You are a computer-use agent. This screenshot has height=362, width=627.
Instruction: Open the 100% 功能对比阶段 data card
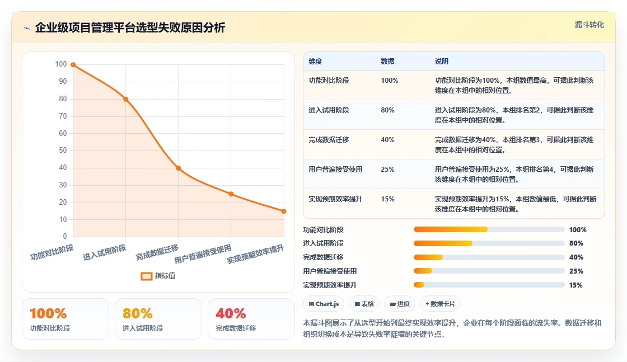click(65, 319)
